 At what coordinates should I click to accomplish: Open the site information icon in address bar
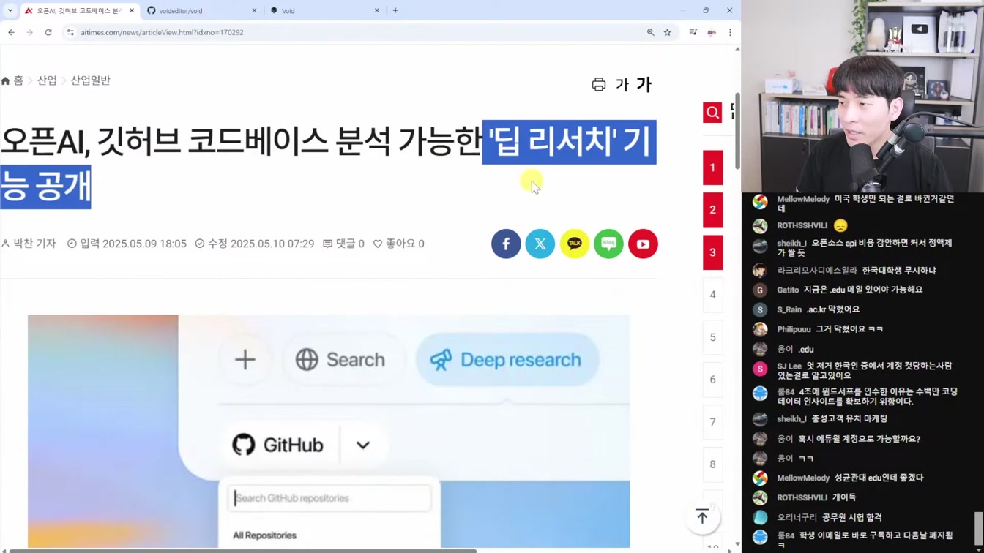pos(70,32)
